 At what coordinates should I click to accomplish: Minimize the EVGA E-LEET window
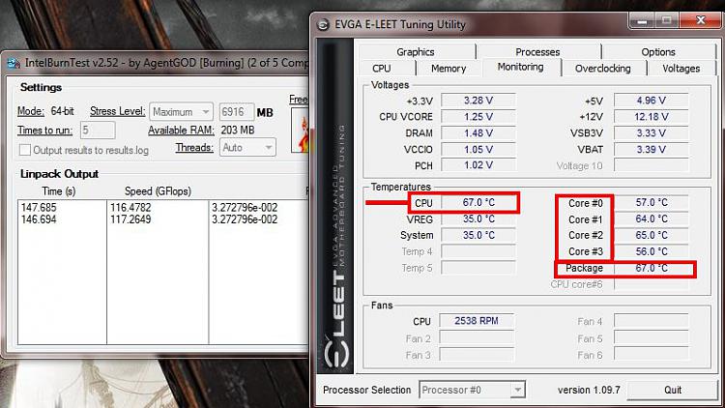tap(642, 21)
